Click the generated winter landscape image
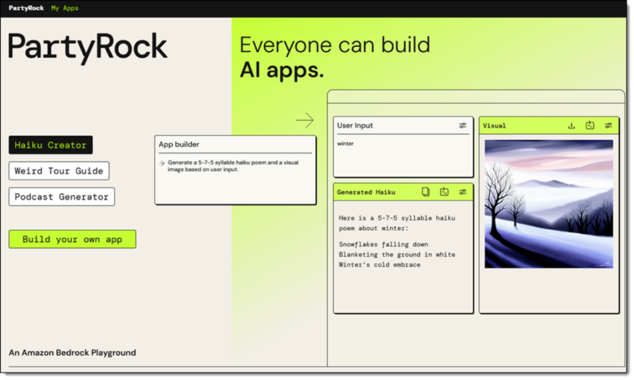The height and width of the screenshot is (380, 634). point(549,204)
